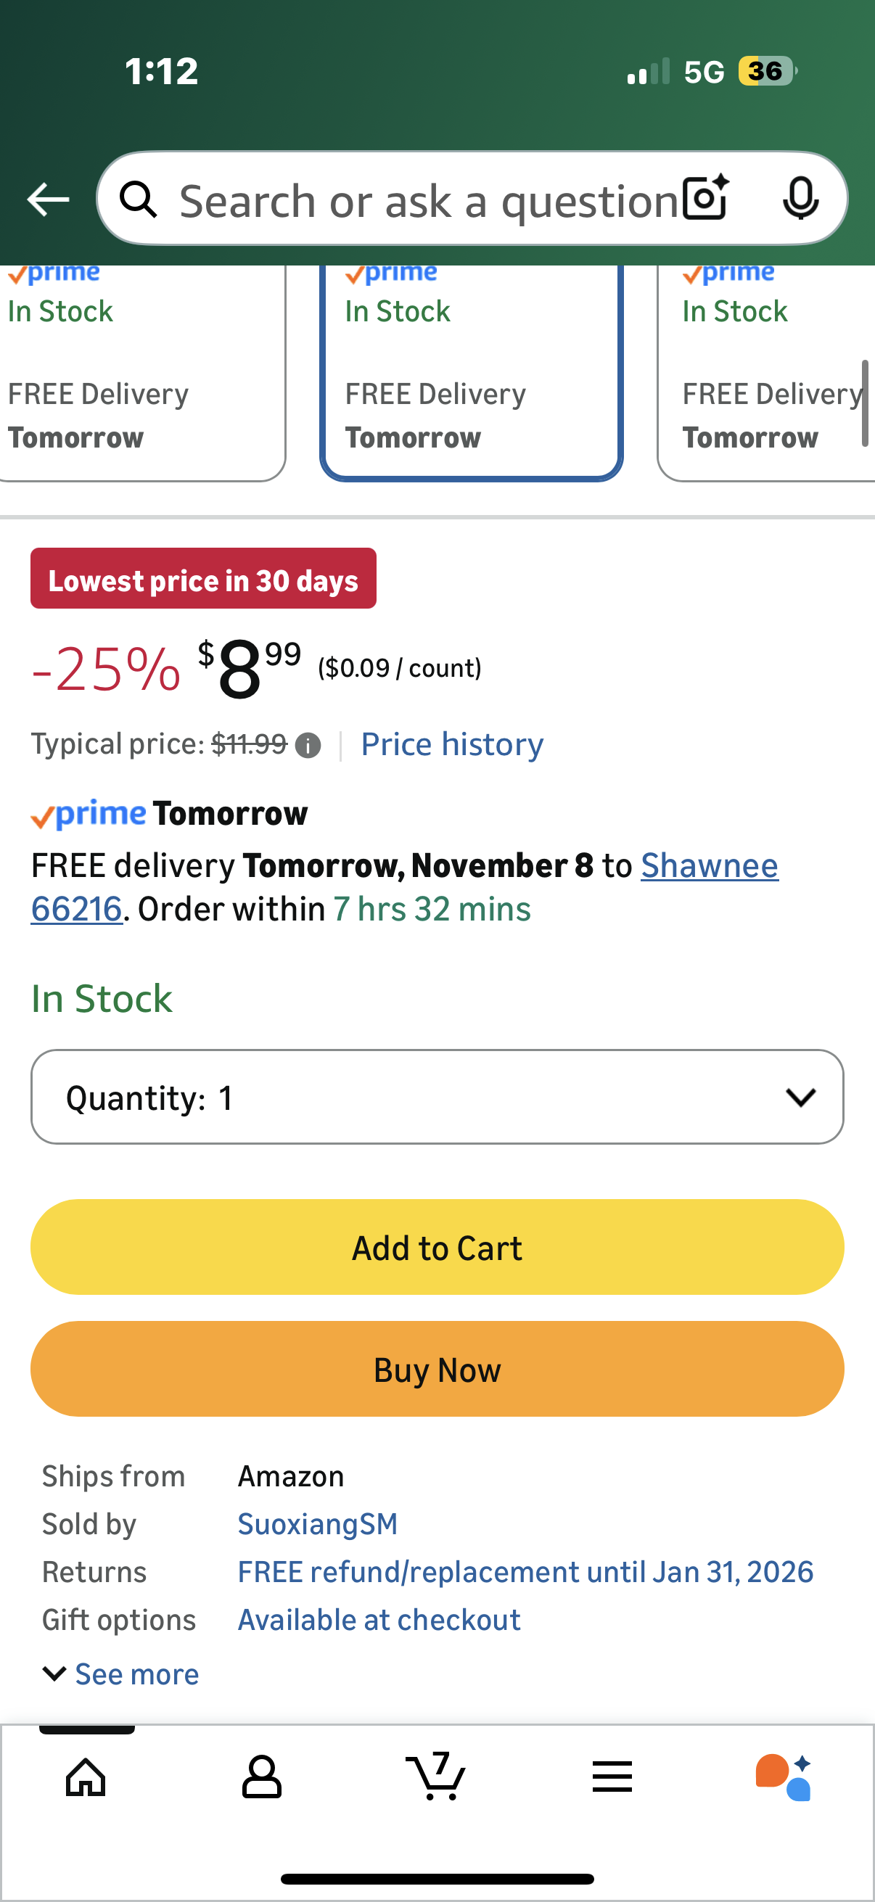Select the highlighted middle product option card
The width and height of the screenshot is (875, 1902).
(x=471, y=369)
